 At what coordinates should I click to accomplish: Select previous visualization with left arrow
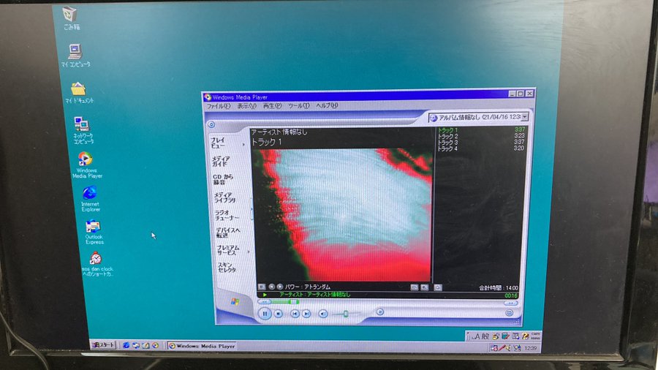(271, 287)
